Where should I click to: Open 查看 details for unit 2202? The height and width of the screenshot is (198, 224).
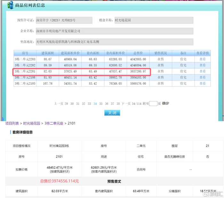click(x=203, y=65)
